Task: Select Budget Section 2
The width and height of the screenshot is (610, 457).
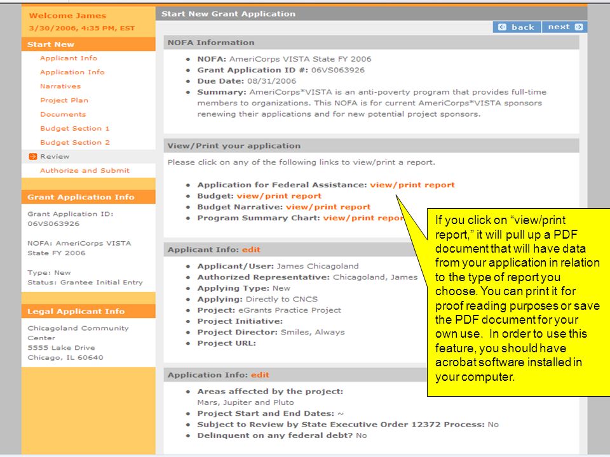Action: tap(75, 142)
